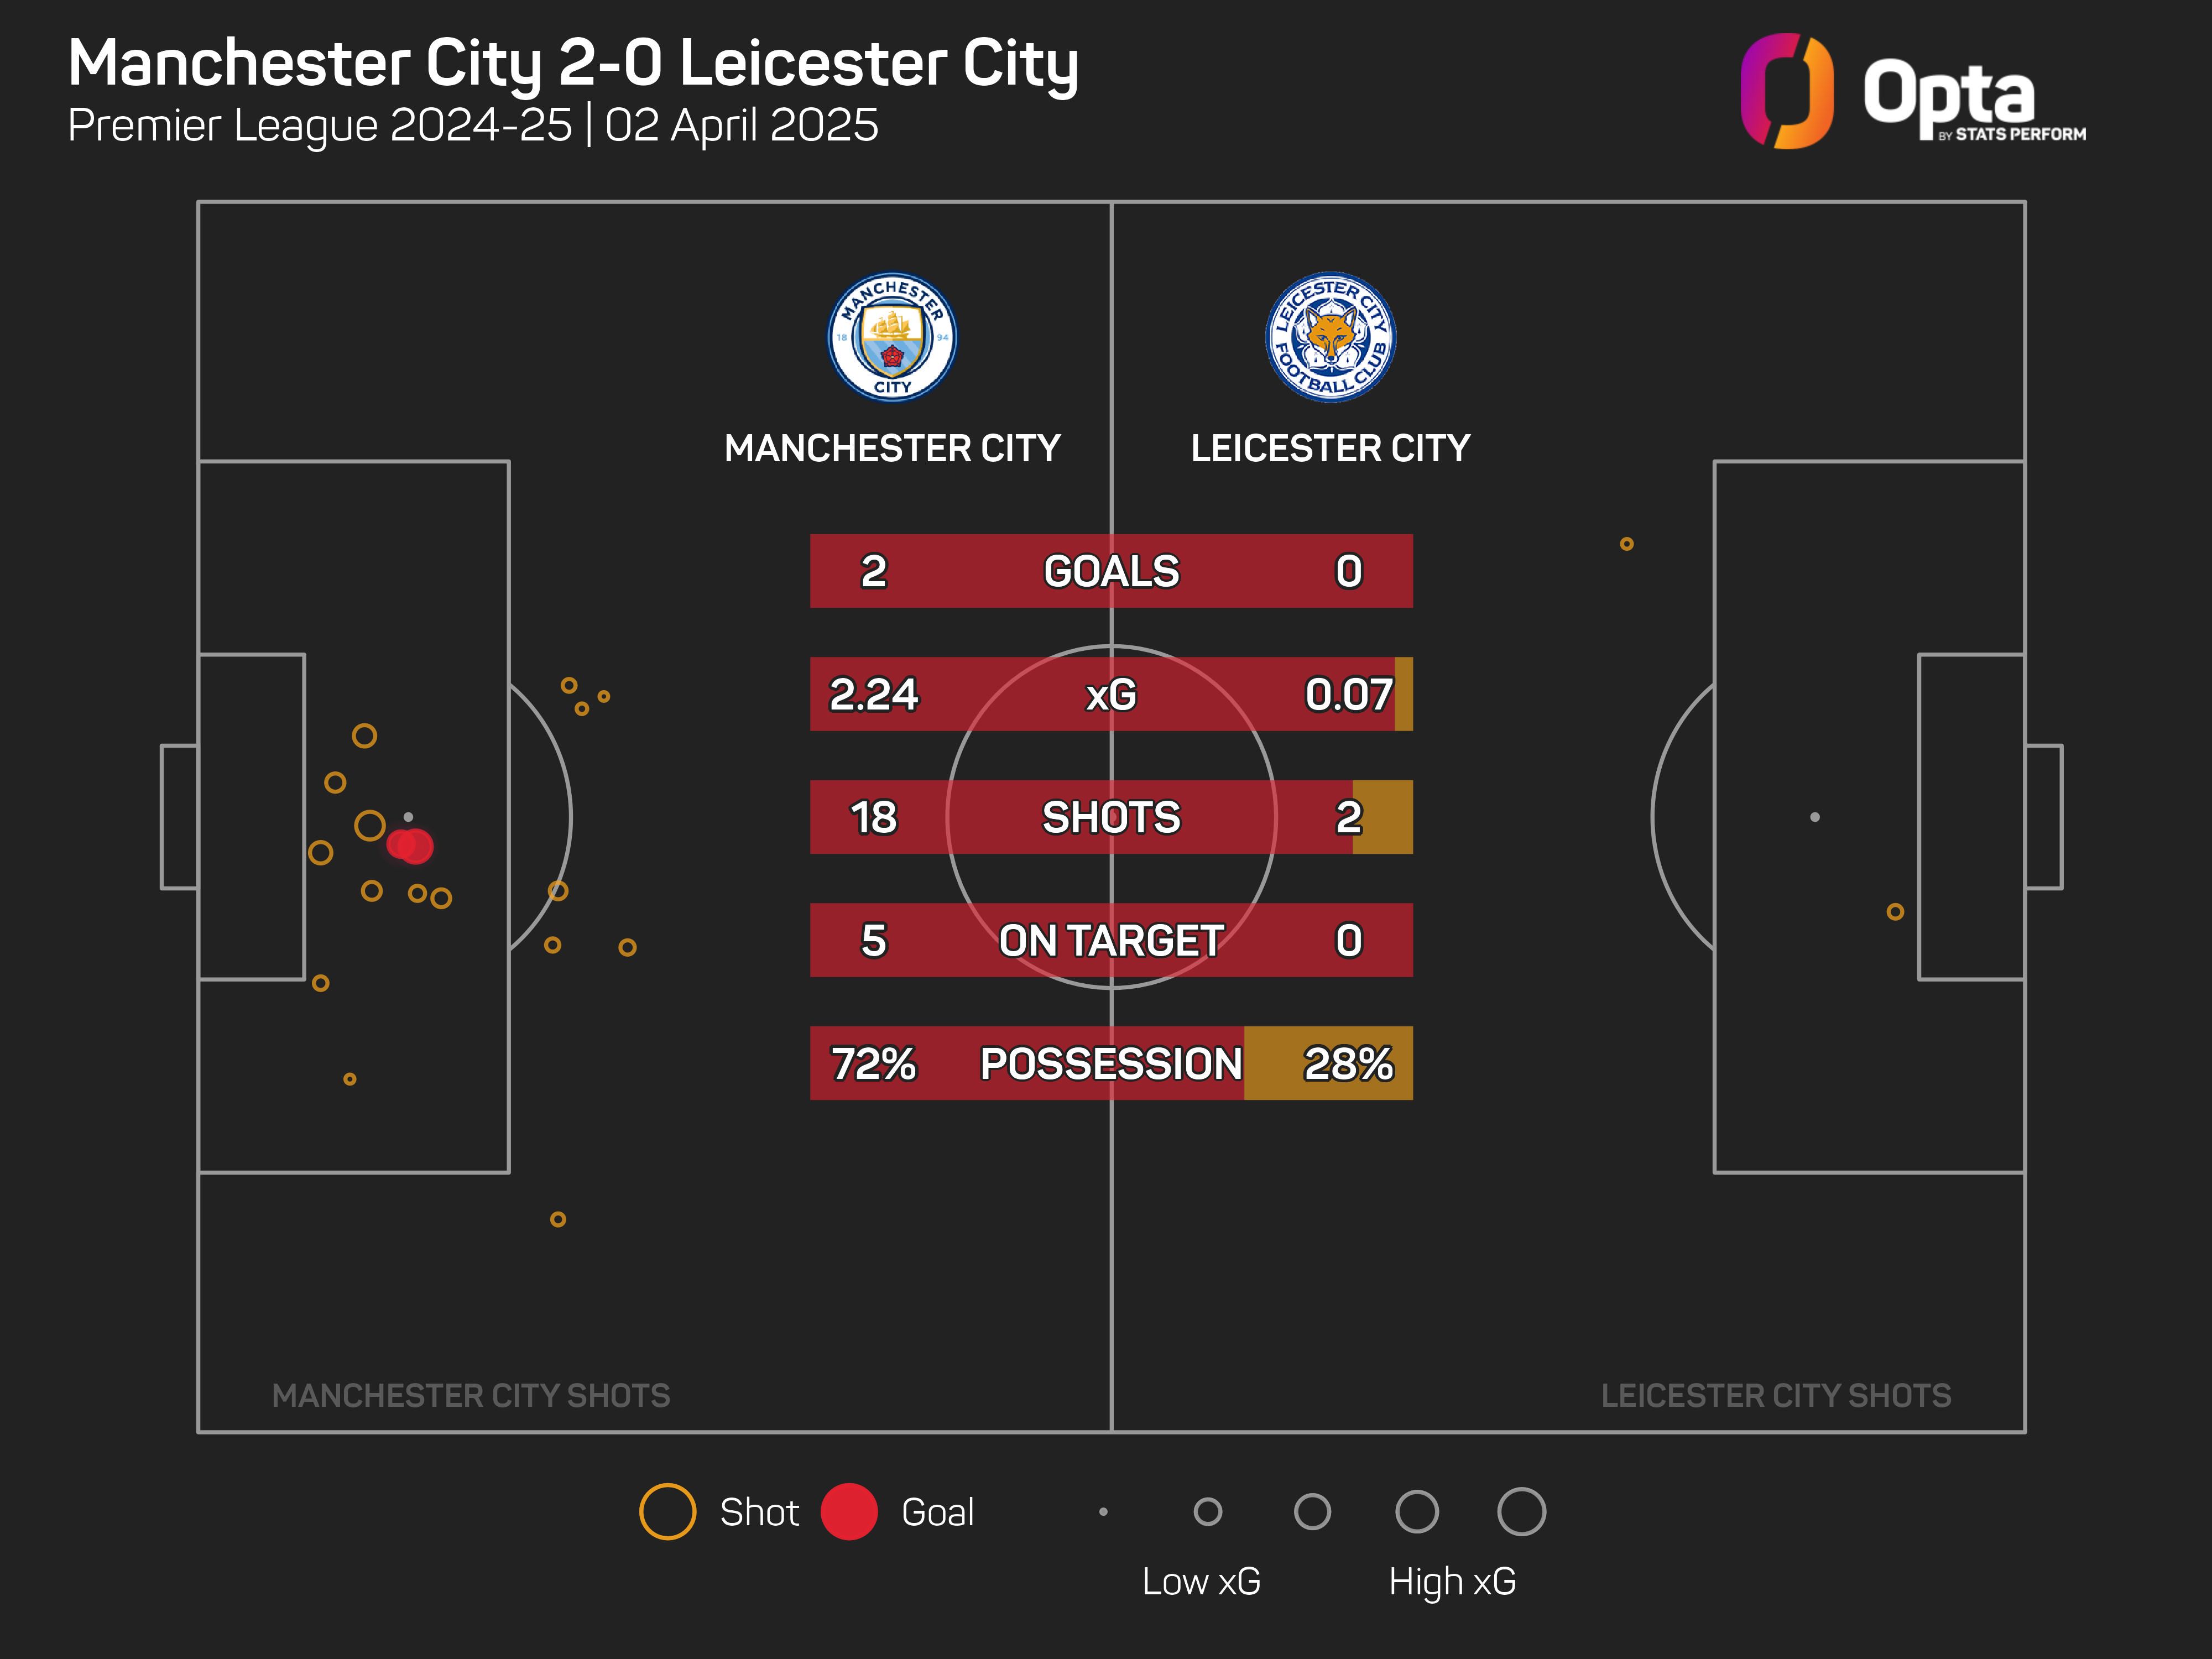
Task: Click the Manchester City club crest
Action: point(892,337)
